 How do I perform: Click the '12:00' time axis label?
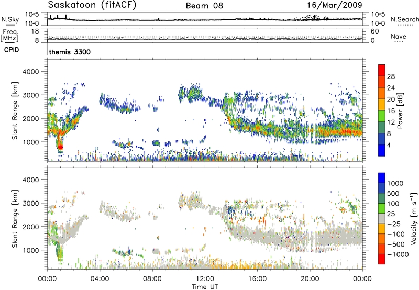[x=205, y=279]
